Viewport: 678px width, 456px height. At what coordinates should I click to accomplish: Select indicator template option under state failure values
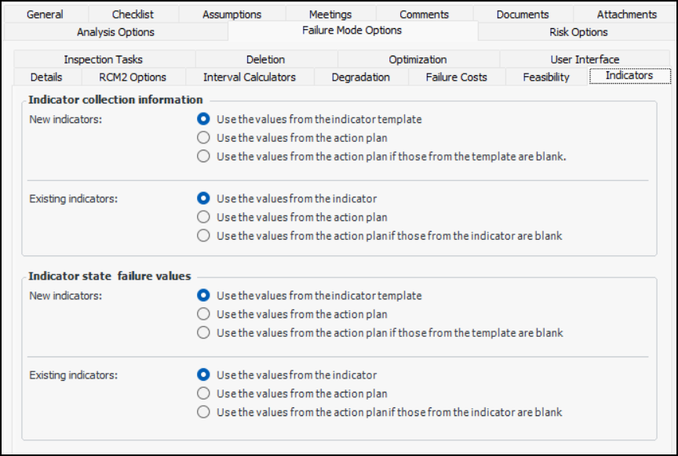[x=204, y=296]
